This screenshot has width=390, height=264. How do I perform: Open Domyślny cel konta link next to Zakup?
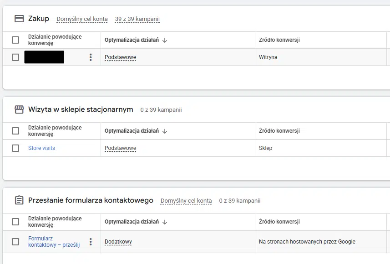click(x=81, y=19)
